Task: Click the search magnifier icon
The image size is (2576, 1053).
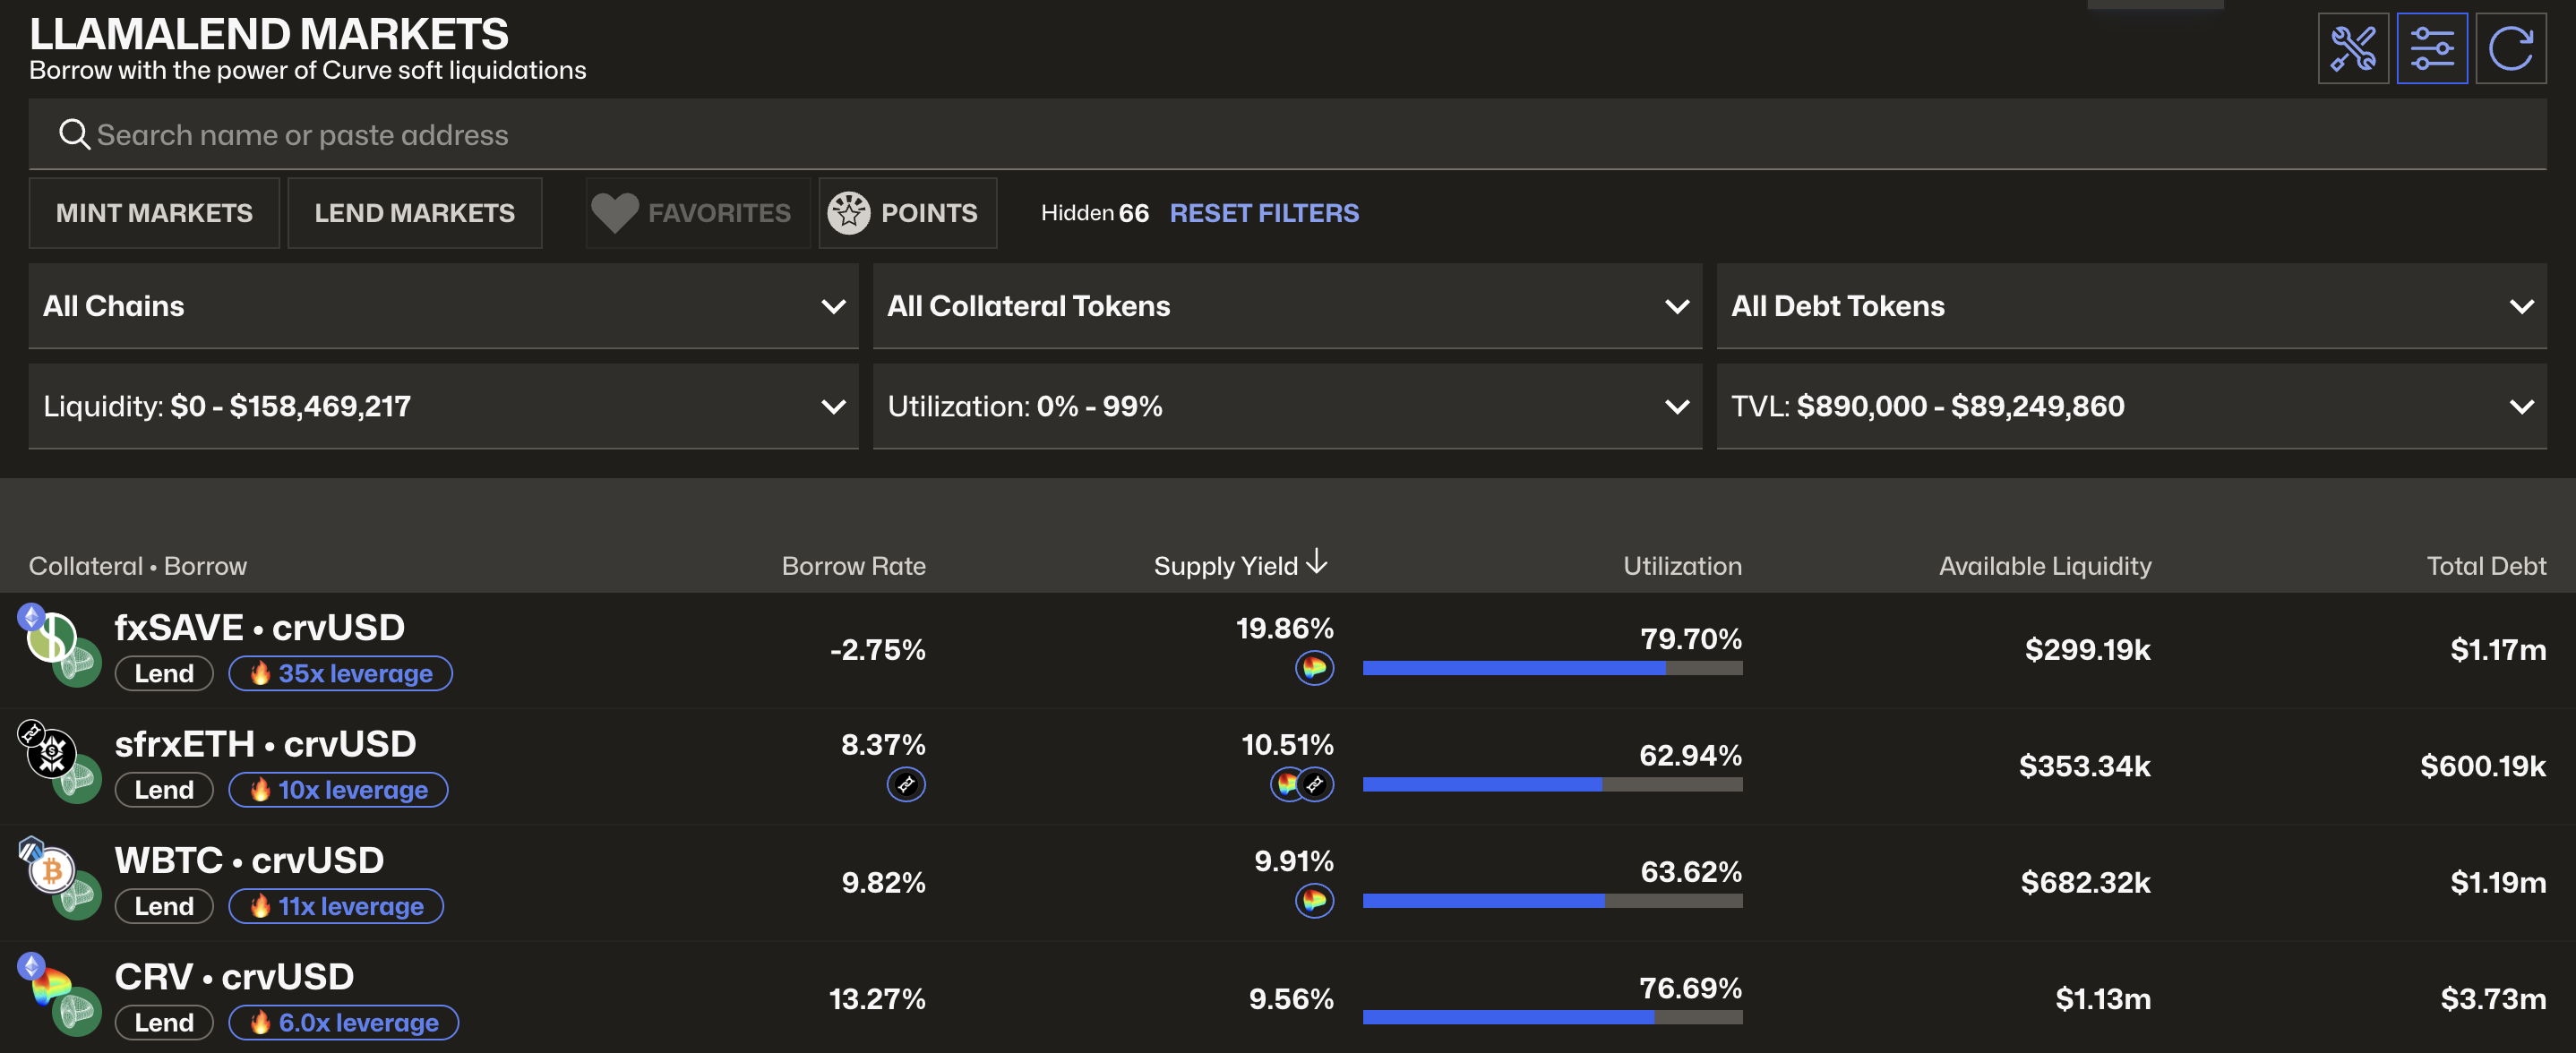Action: click(74, 133)
